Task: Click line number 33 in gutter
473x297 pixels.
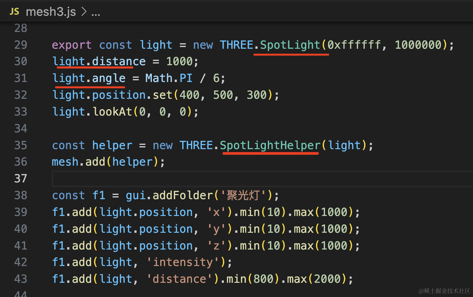Action: tap(21, 112)
